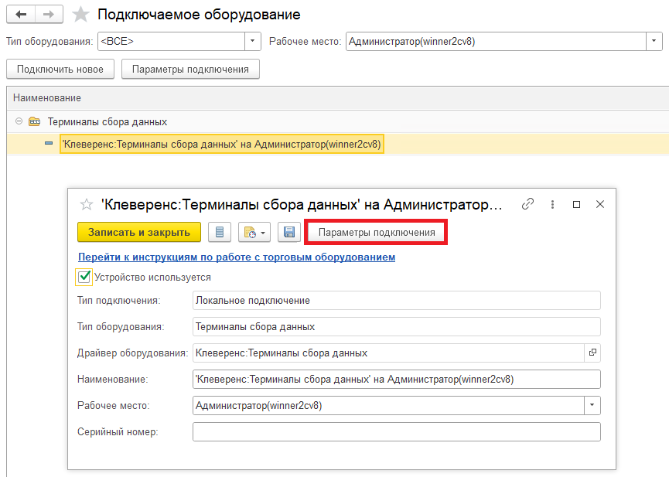Click the Записать и закрыть button

139,232
